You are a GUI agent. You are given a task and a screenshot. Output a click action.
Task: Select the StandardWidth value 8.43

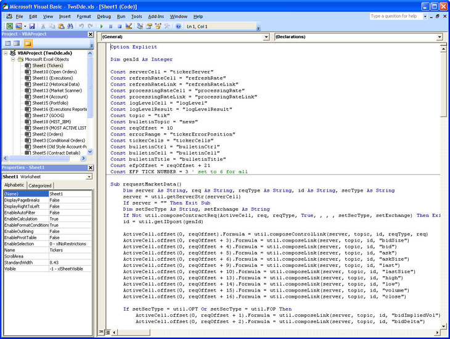[70, 263]
